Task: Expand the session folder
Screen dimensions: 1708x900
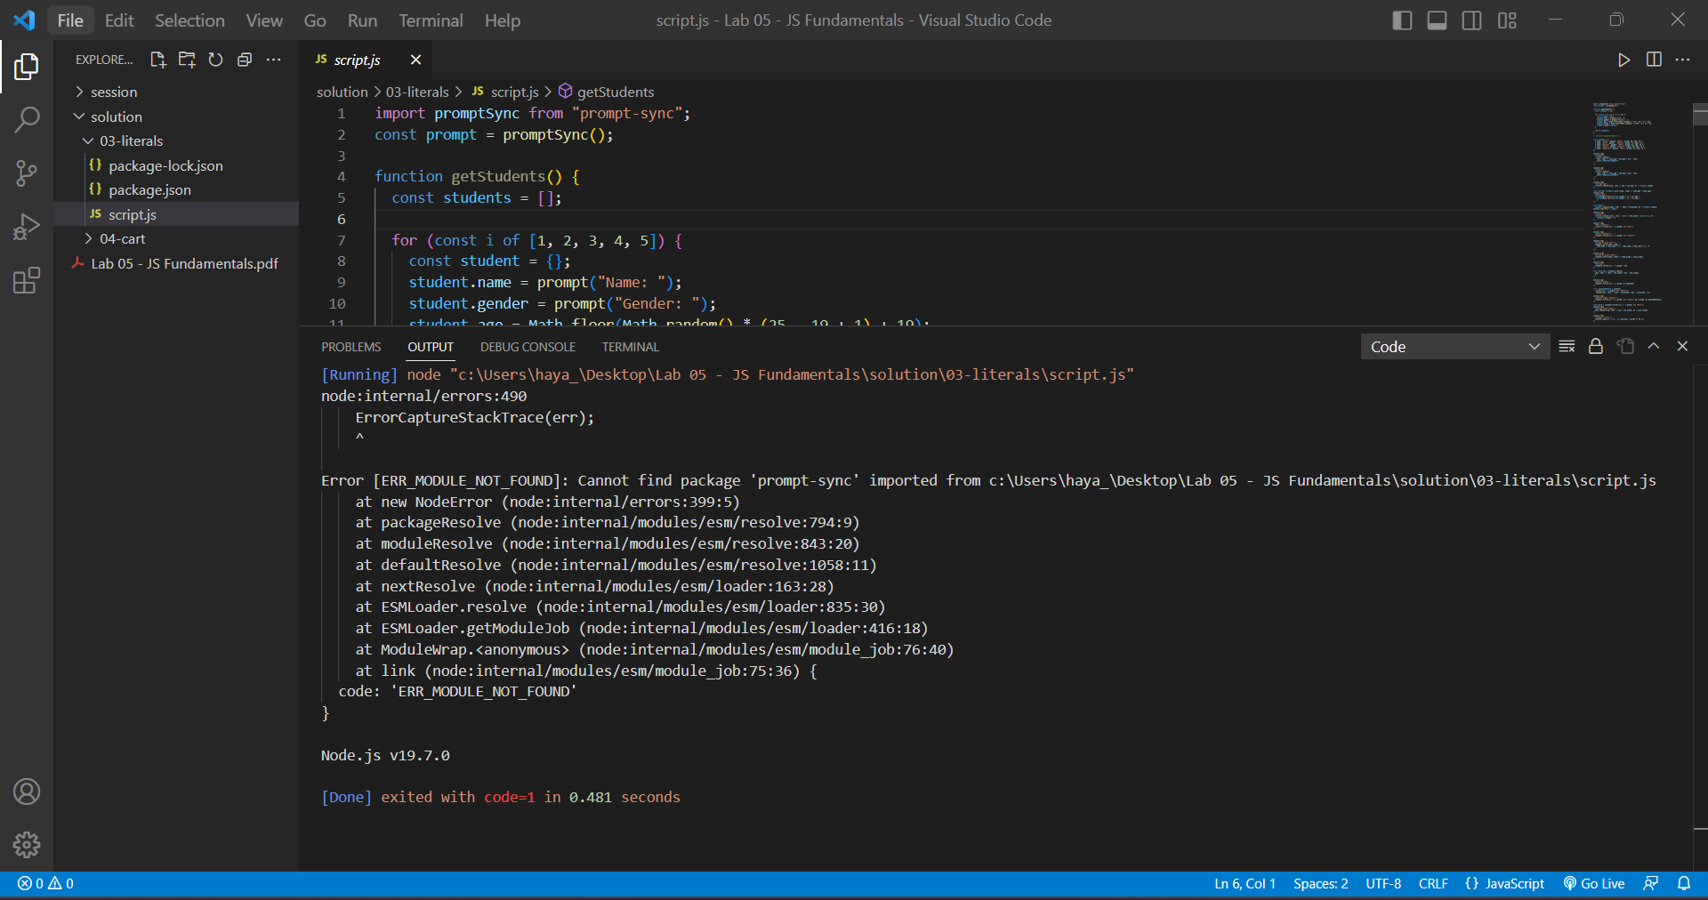Action: [114, 92]
